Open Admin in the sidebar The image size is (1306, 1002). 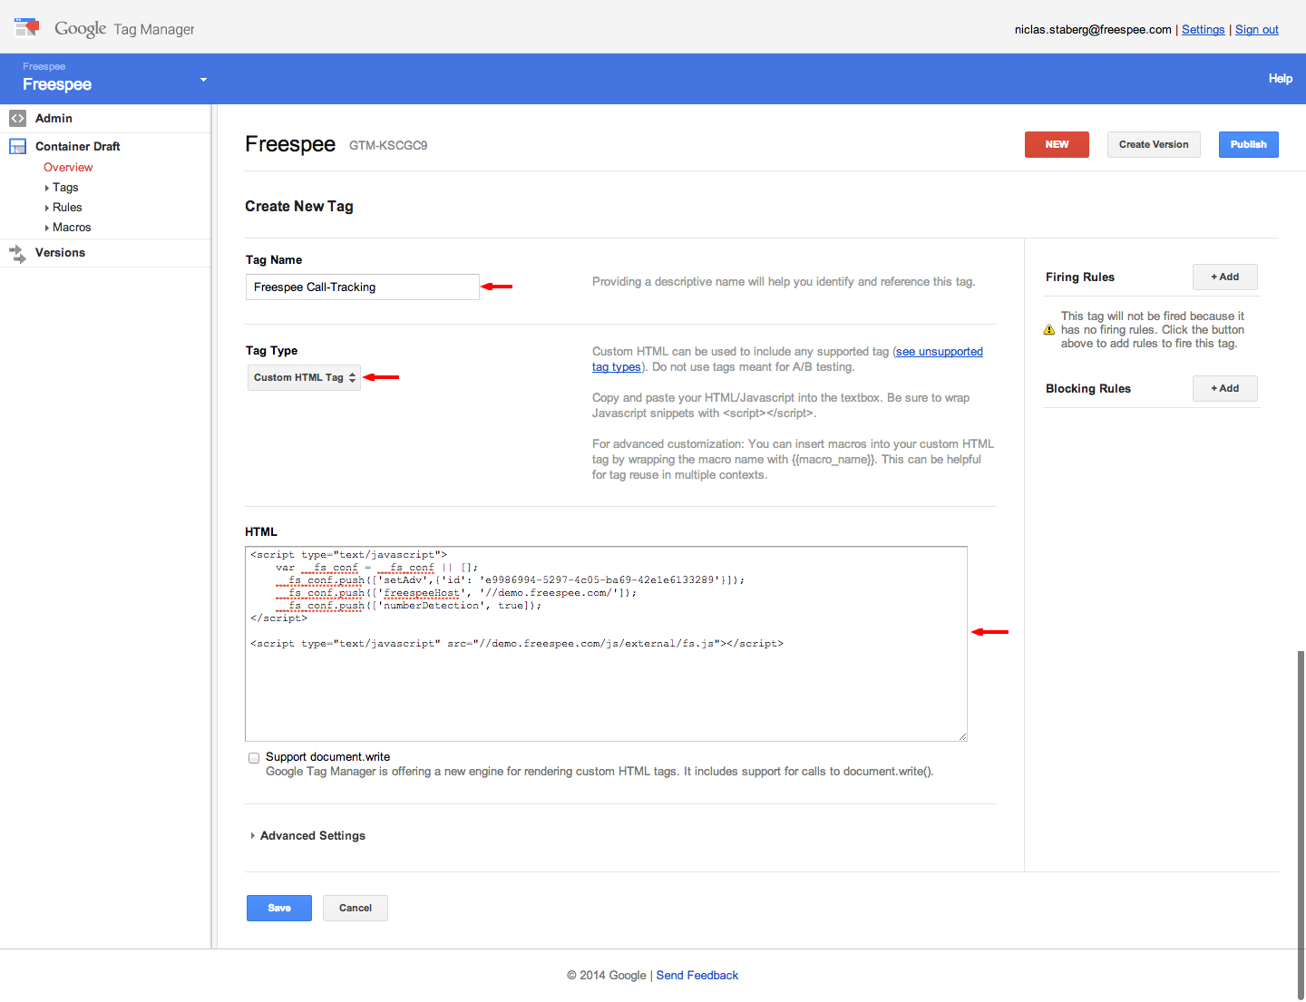[54, 118]
